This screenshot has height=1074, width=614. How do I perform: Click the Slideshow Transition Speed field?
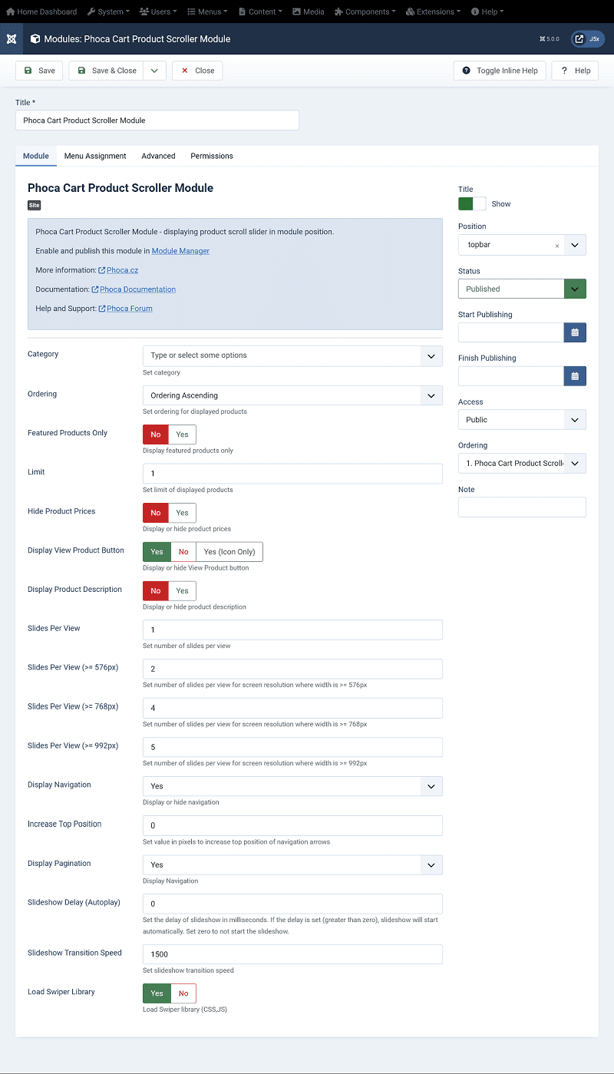click(x=292, y=954)
